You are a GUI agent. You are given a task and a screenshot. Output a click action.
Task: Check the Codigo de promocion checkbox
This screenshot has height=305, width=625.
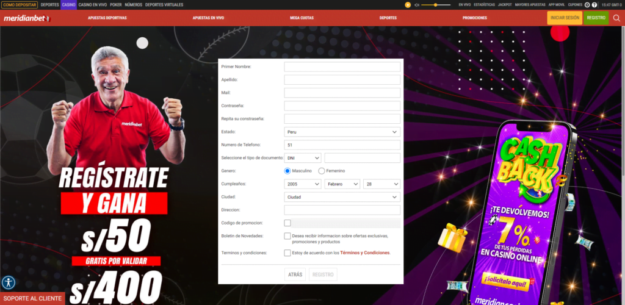click(287, 223)
